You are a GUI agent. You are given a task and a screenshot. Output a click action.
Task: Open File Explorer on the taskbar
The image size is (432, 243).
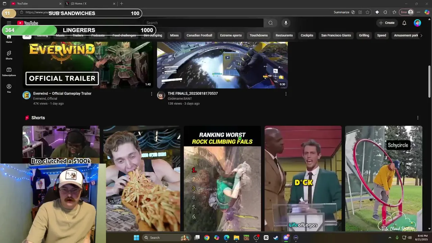236,238
